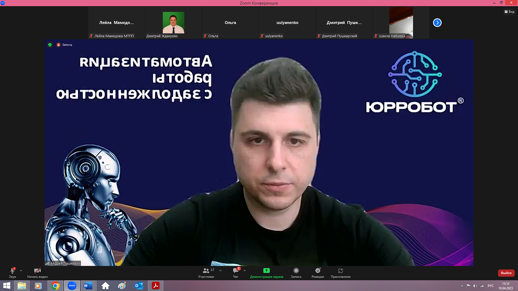518x291 pixels.
Task: Click the red Выйти (Leave) button
Action: [506, 273]
